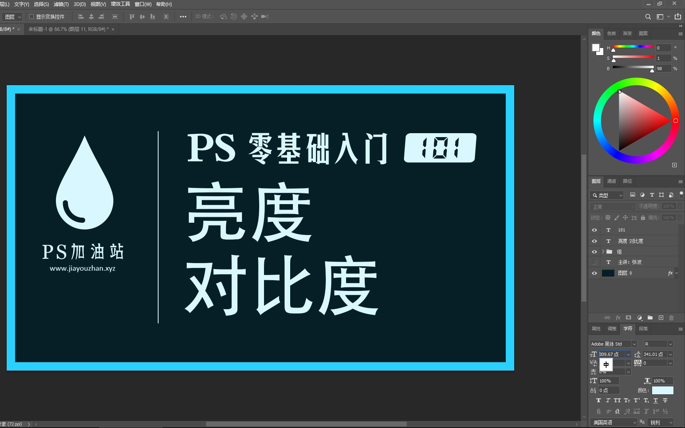Apply strikethrough text style
Viewport: 685px width, 428px height.
665,401
